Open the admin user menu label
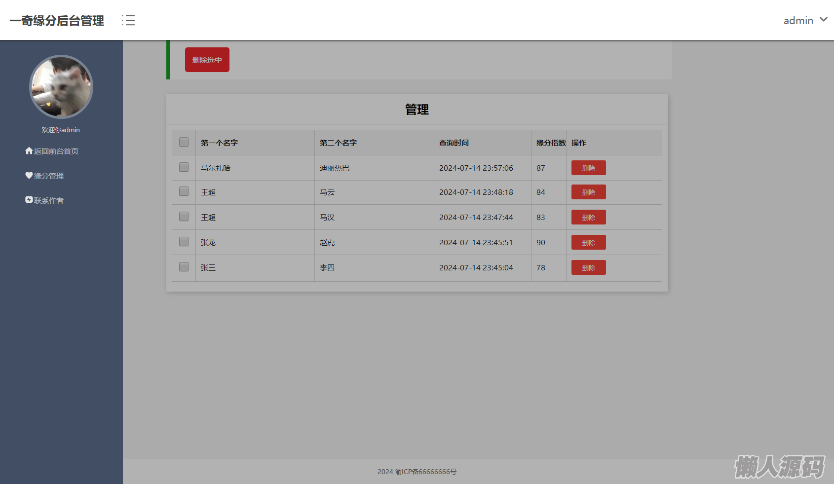Screen dimensions: 834x484 [798, 21]
